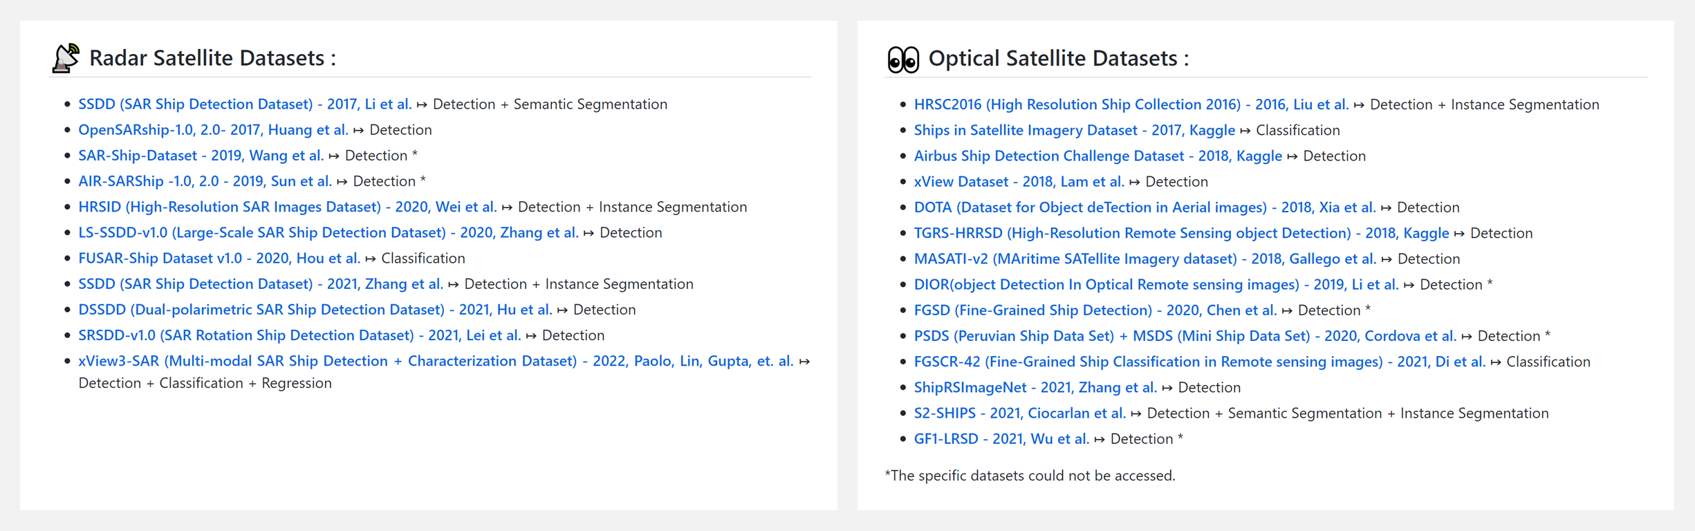Visit Ships in Satellite Imagery Dataset link
This screenshot has width=1695, height=531.
click(x=1074, y=130)
